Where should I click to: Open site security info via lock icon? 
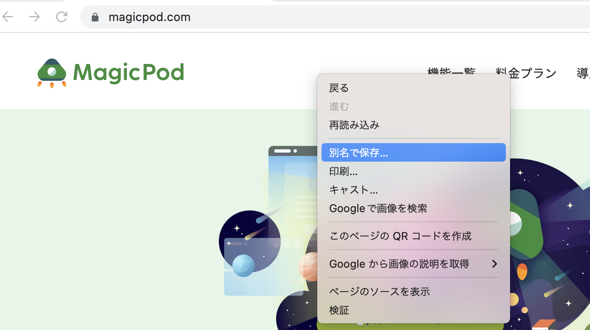[x=95, y=17]
